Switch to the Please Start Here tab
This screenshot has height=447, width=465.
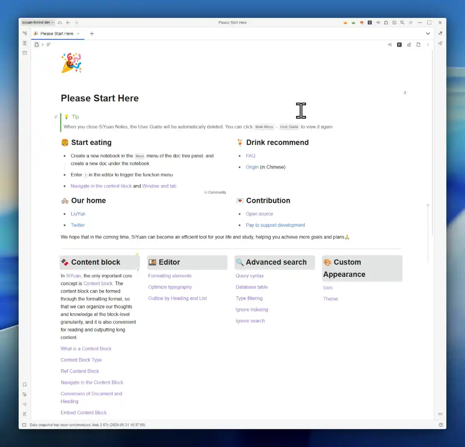coord(57,34)
